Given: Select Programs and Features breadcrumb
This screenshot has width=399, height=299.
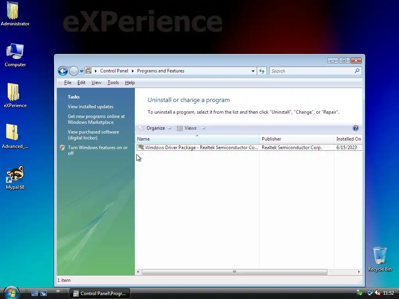Looking at the screenshot, I should point(161,71).
